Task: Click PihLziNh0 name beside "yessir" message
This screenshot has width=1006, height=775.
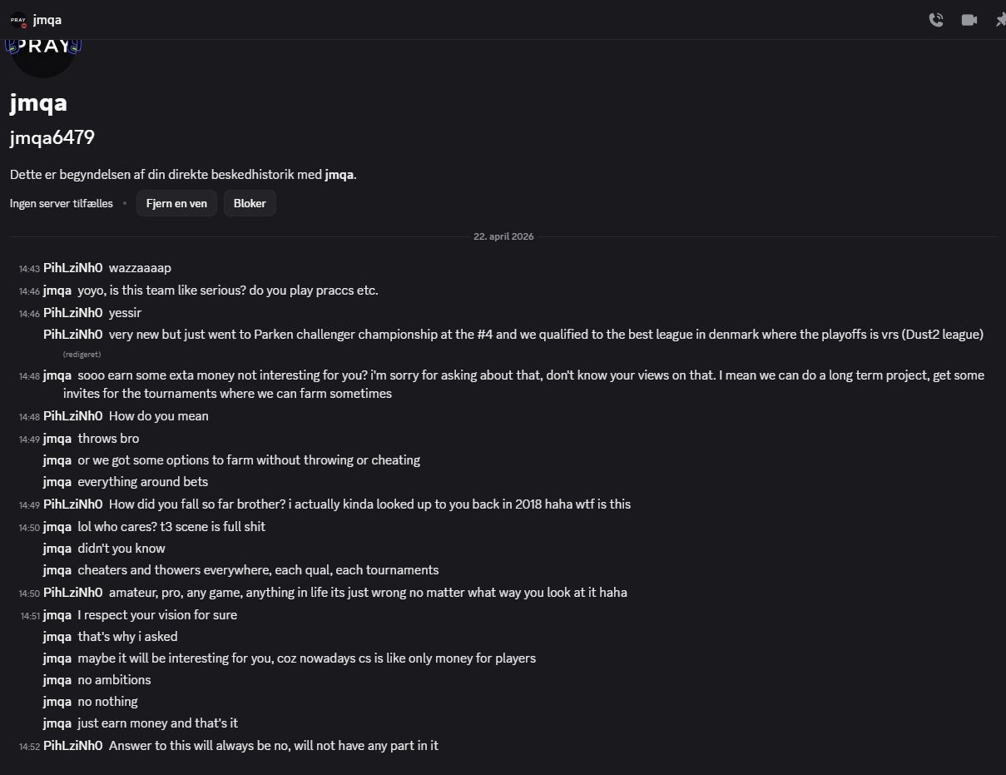Action: 72,313
